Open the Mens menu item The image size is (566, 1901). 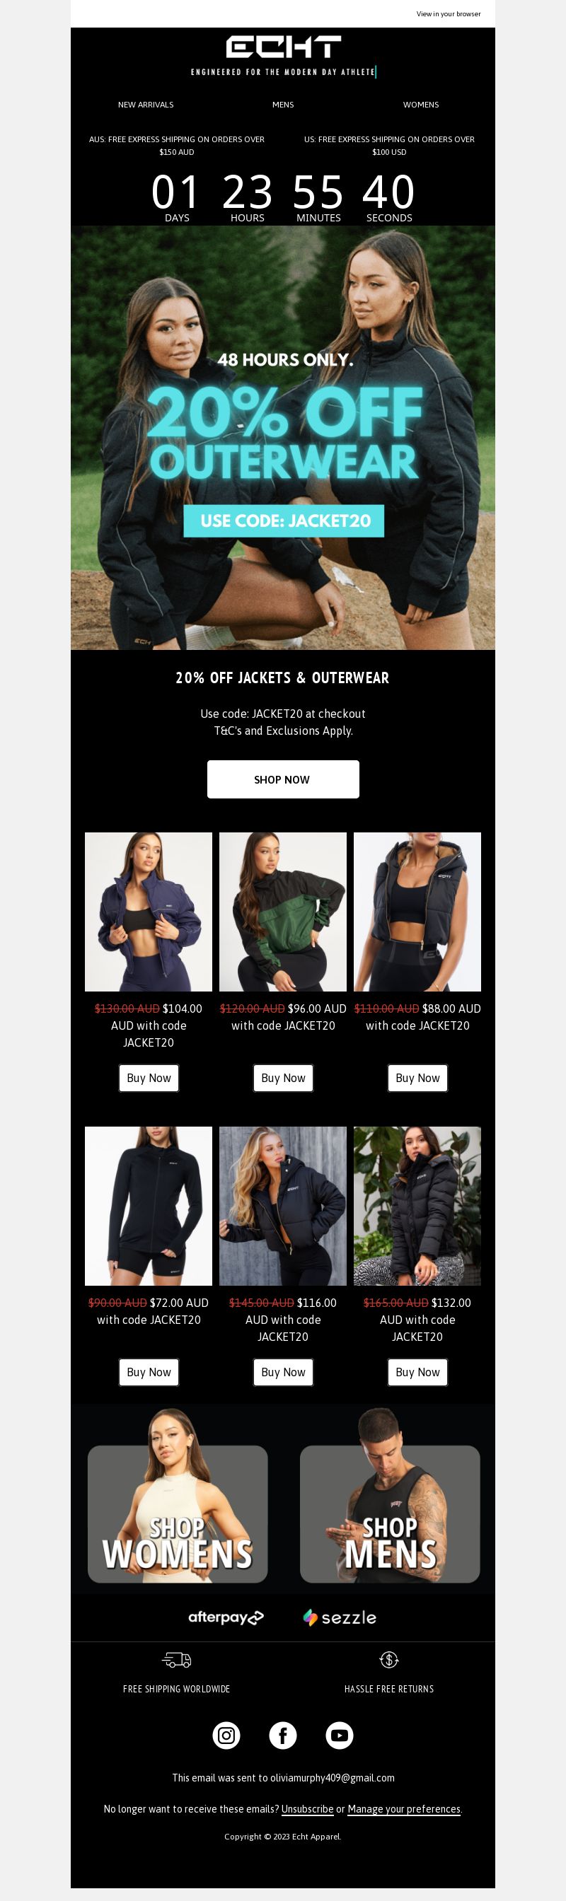284,105
